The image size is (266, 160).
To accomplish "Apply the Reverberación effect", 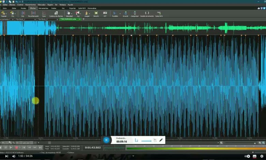I will (33, 14).
